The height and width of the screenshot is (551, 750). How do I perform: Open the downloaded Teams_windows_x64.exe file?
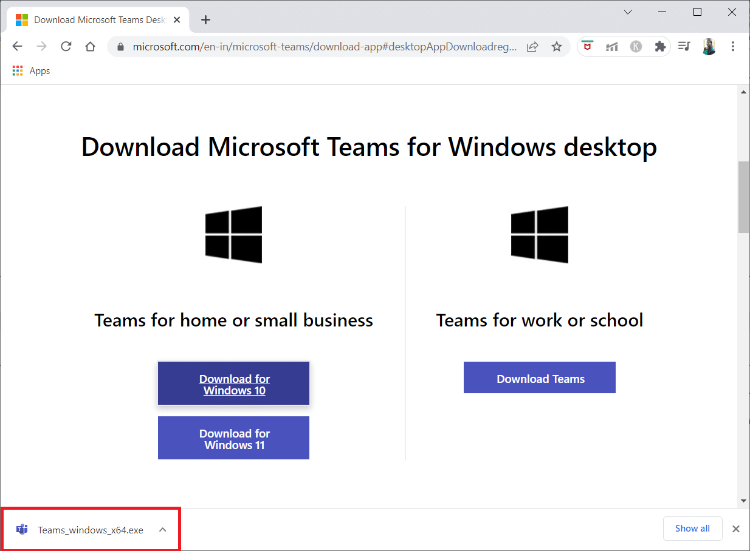(x=91, y=530)
